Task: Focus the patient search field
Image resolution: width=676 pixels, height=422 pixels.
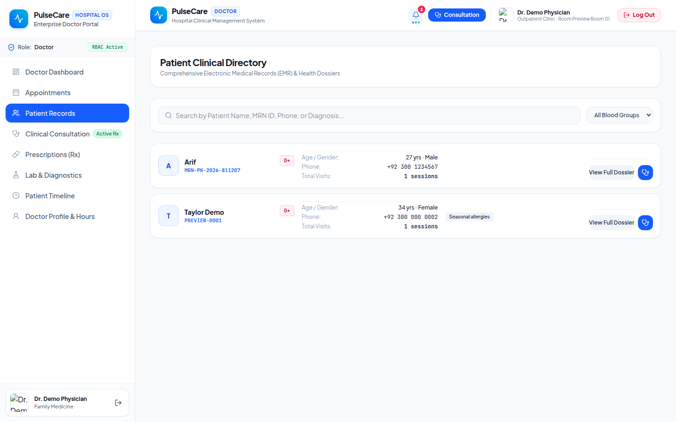Action: 369,115
